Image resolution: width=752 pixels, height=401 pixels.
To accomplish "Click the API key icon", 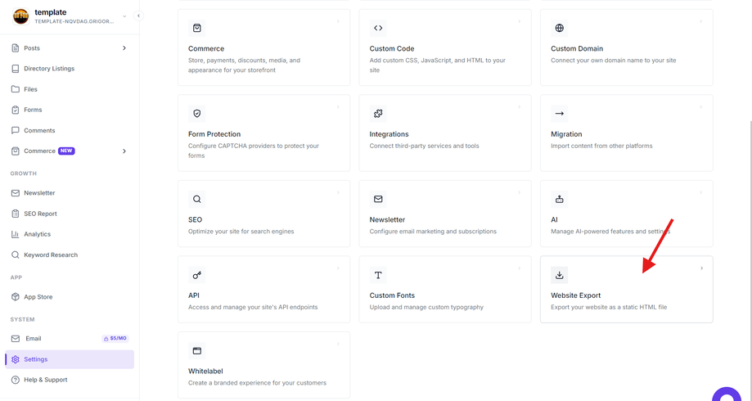I will (x=196, y=275).
